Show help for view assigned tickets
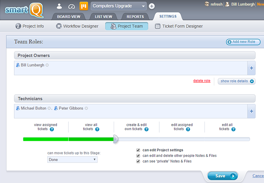The image size is (264, 183). tap(52, 129)
